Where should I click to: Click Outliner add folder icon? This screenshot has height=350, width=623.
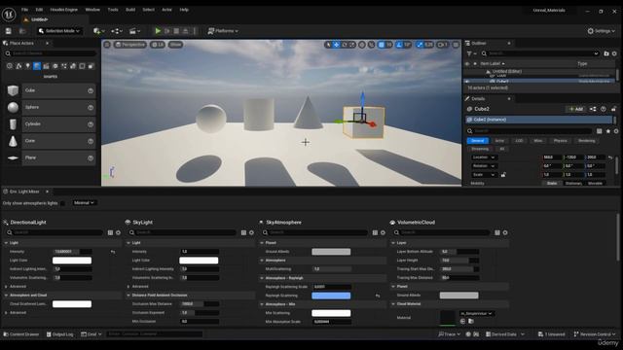tap(606, 53)
